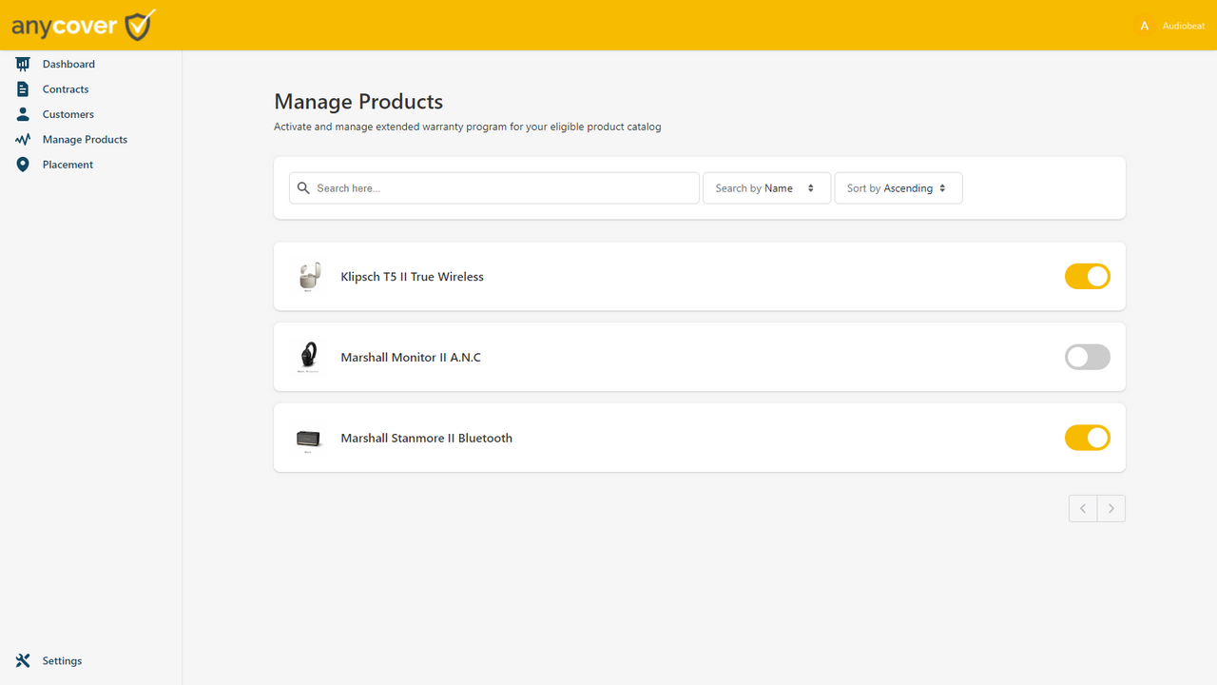This screenshot has width=1217, height=685.
Task: Open the Search by Name dropdown
Action: (766, 187)
